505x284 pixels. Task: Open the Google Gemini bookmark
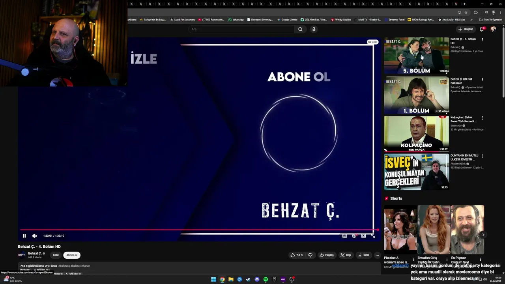click(x=287, y=19)
